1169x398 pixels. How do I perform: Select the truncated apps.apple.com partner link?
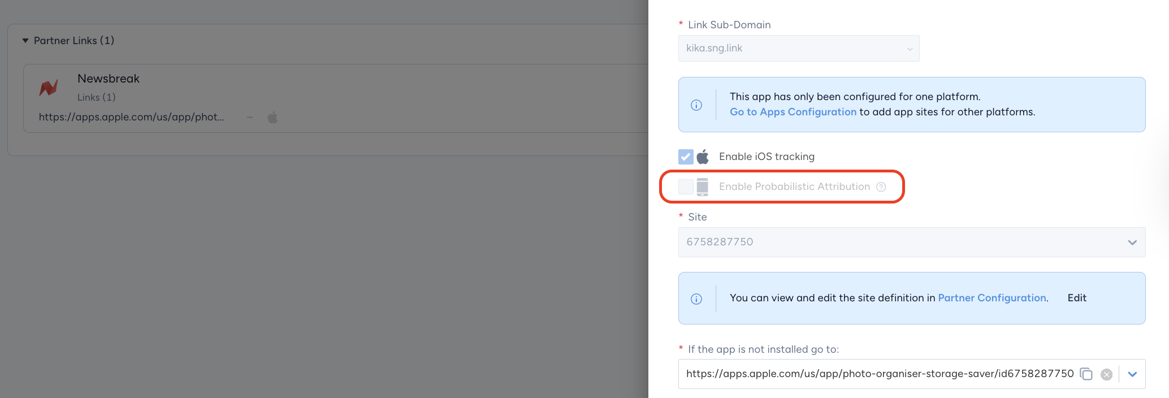131,117
